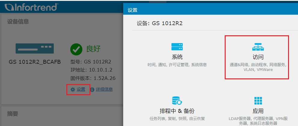
Task: Select the GS 1012R2 device image
Action: [35, 48]
